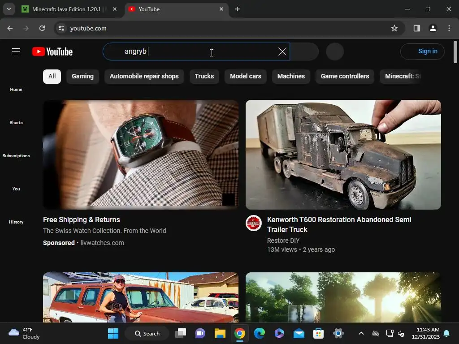The height and width of the screenshot is (344, 459).
Task: Open You section in sidebar
Action: (x=16, y=189)
